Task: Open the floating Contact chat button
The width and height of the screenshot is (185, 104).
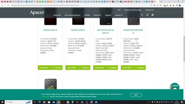Action: [175, 86]
